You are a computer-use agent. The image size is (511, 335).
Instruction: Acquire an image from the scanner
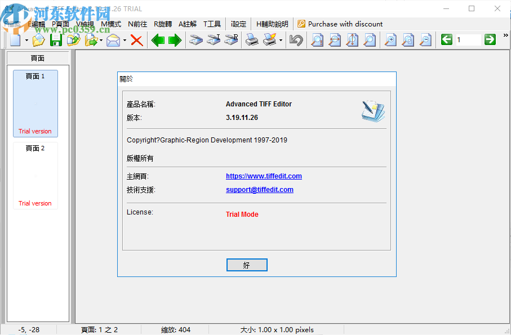[x=197, y=40]
